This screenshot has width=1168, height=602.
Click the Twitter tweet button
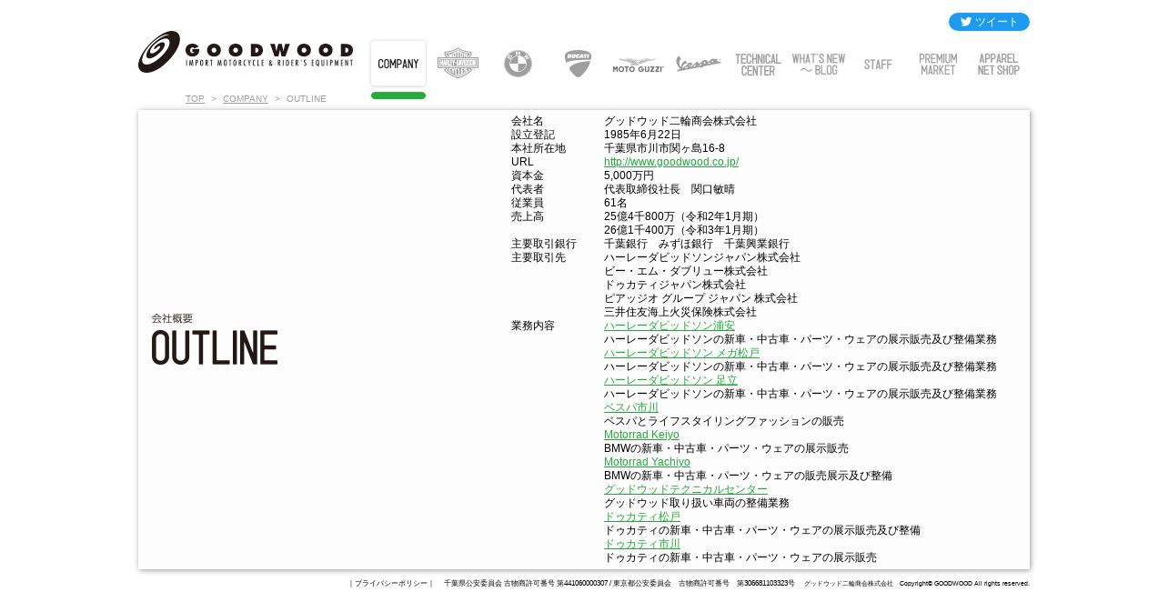tap(989, 22)
